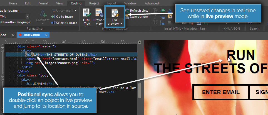
Task: Click THE STREETS OF heading in preview
Action: click(211, 68)
